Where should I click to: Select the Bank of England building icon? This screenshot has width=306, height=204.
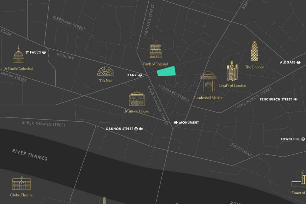[156, 50]
